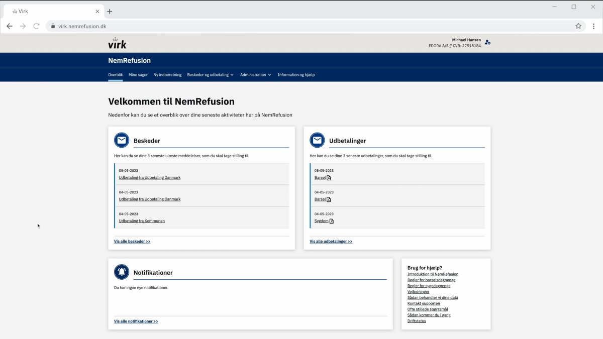
Task: Go back using the browser back arrow
Action: tap(10, 26)
